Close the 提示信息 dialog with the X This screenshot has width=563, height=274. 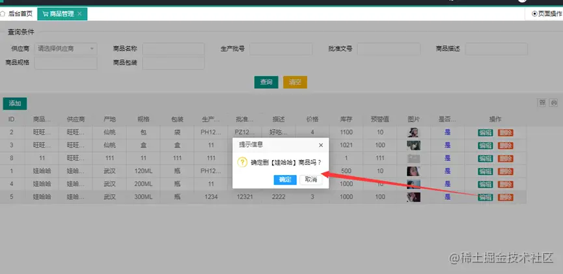coord(321,145)
